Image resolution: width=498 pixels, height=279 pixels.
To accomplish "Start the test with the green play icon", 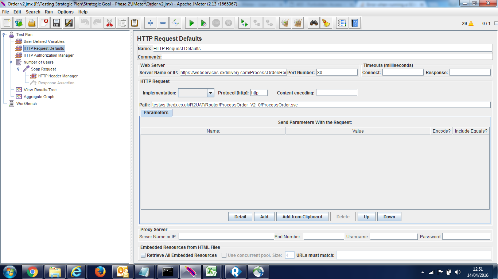I will 191,23.
